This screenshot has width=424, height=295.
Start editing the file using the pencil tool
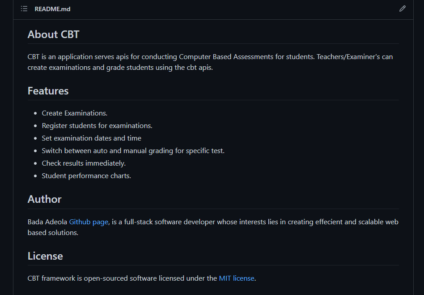(x=402, y=9)
